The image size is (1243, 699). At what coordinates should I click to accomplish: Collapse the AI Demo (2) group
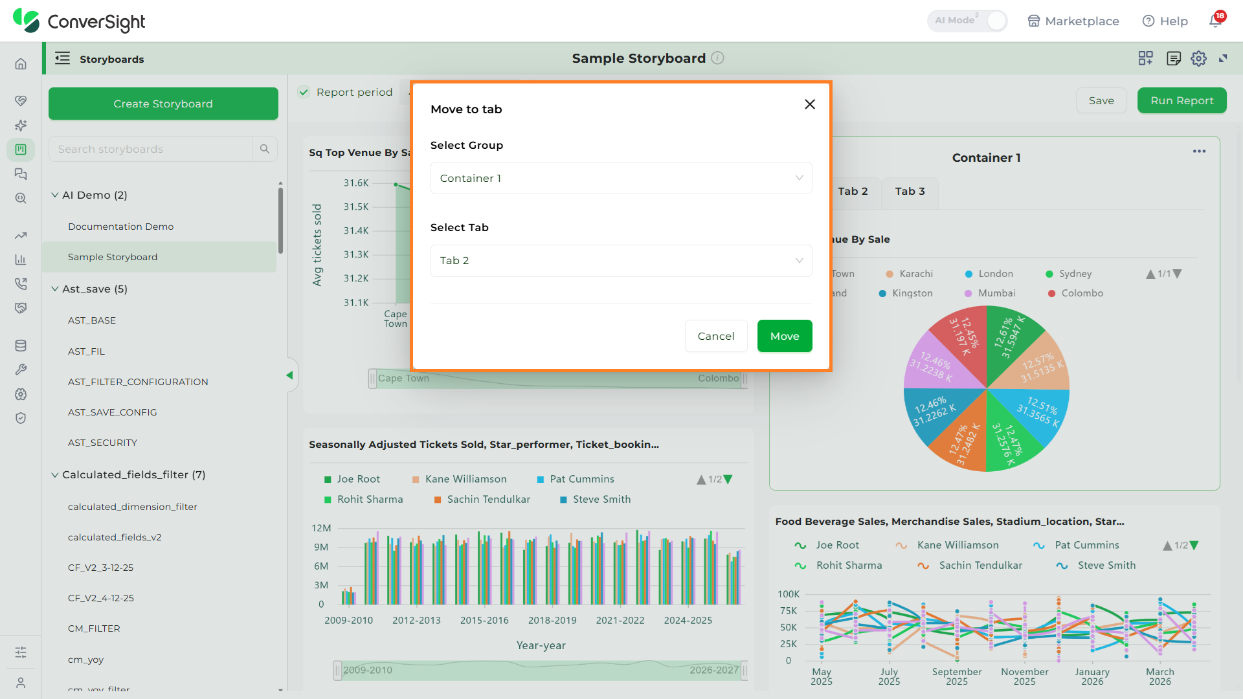55,195
